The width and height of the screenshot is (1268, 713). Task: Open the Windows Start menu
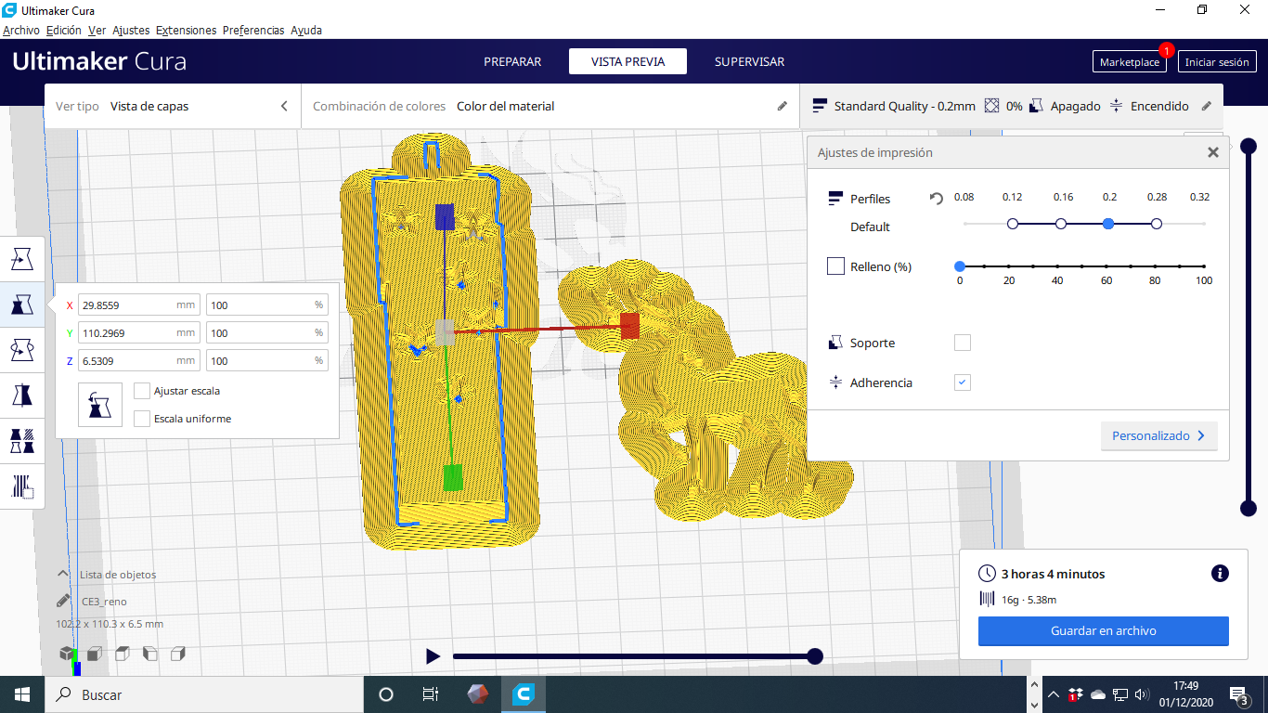click(x=22, y=694)
